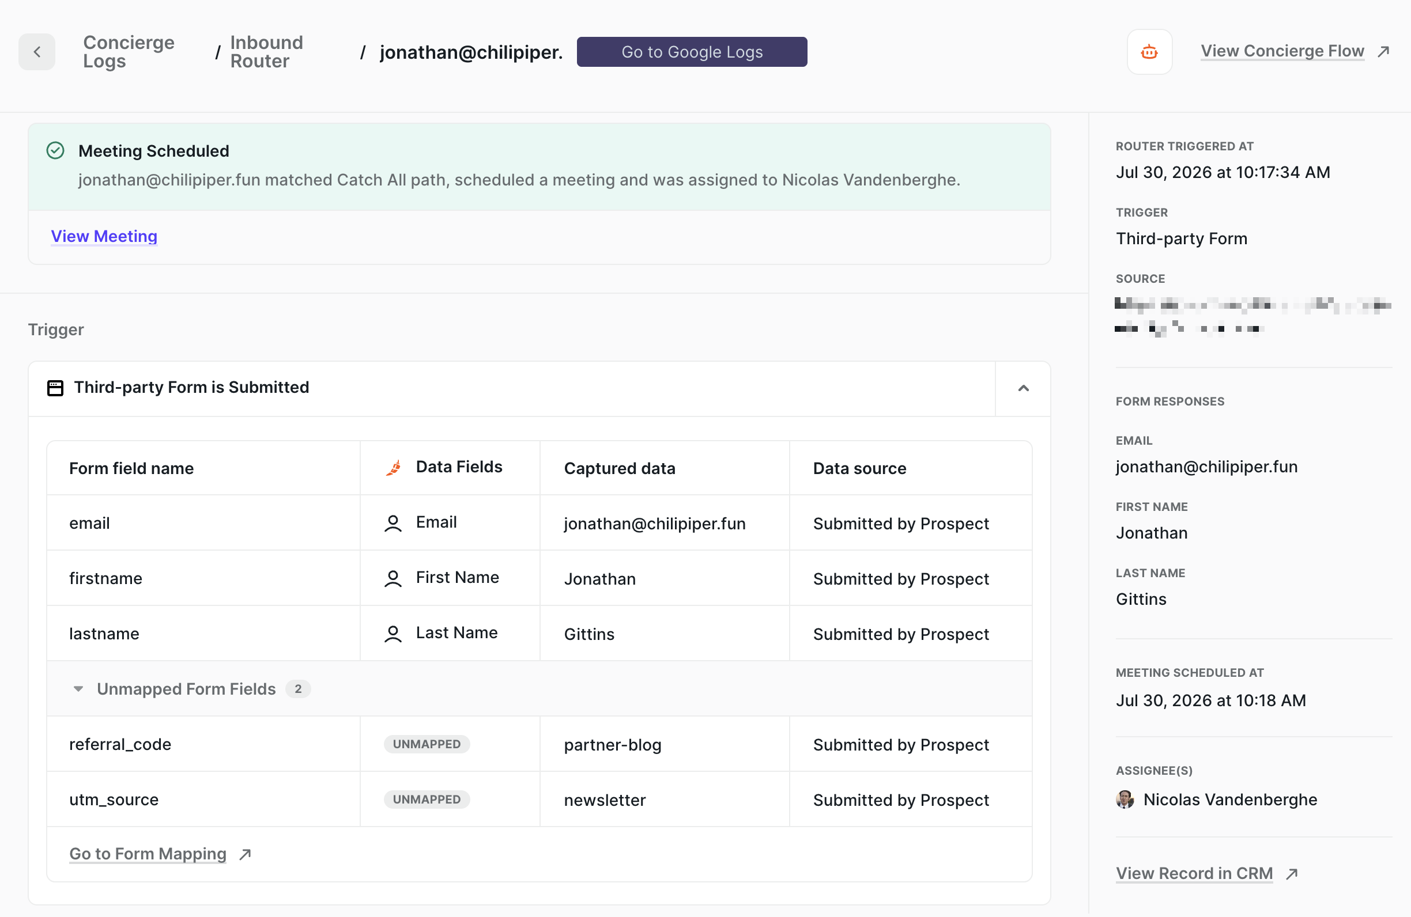Click Submitted by Prospect in the utm_source row
Screen dimensions: 1411x917
tap(900, 800)
